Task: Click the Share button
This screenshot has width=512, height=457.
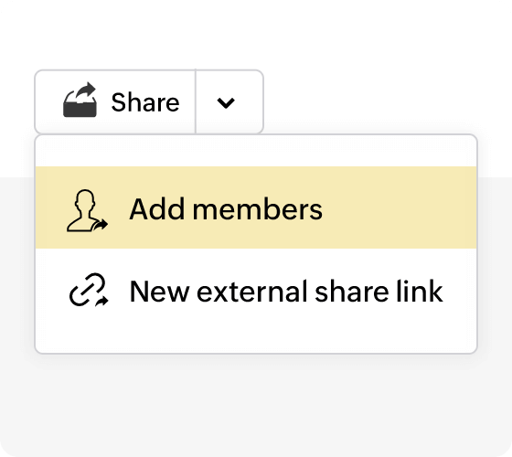Action: pyautogui.click(x=115, y=101)
